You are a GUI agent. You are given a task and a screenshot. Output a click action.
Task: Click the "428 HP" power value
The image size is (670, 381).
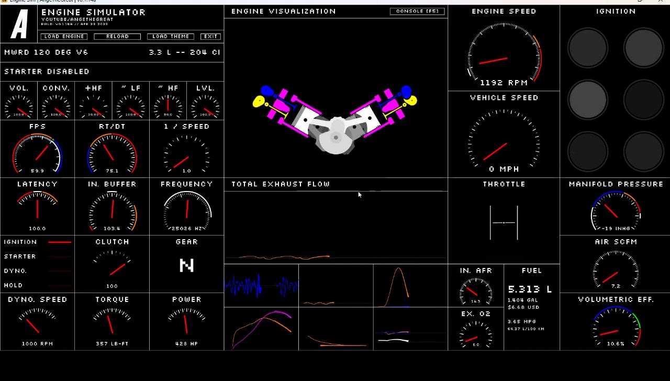click(x=187, y=344)
